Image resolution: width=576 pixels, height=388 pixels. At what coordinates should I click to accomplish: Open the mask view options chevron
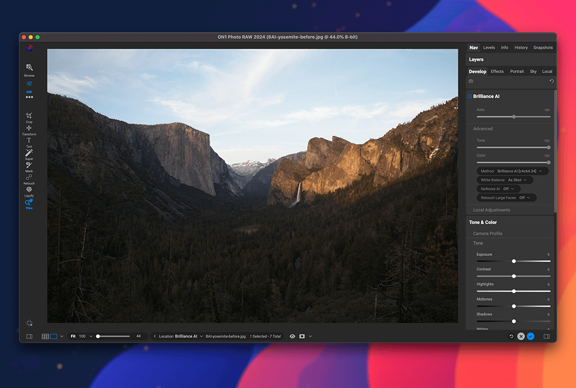(310, 336)
